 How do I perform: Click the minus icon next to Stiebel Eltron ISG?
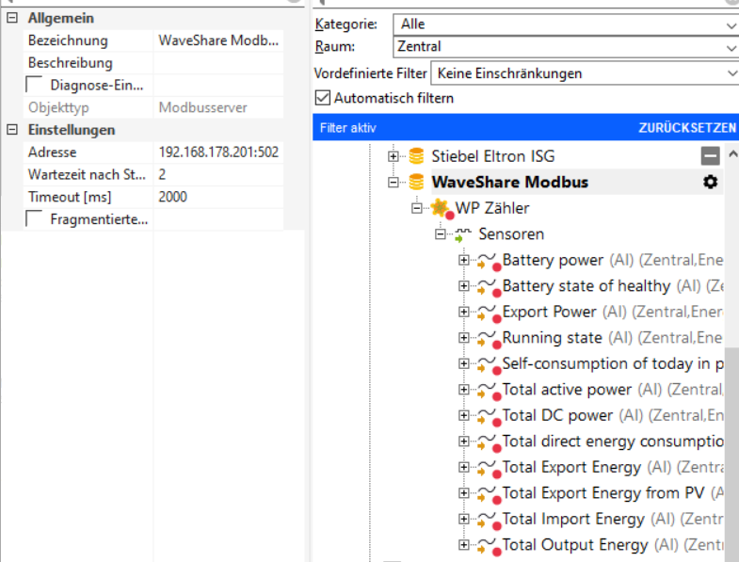pyautogui.click(x=710, y=156)
